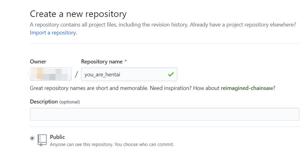Click the Owner field label
This screenshot has width=308, height=154.
pyautogui.click(x=38, y=62)
